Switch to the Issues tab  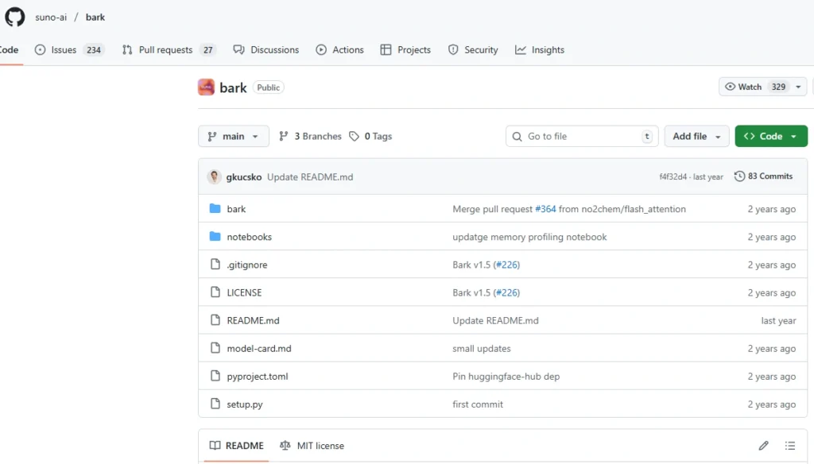[x=69, y=50]
